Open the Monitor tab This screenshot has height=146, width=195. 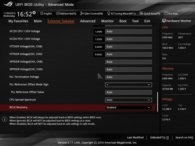(108, 21)
